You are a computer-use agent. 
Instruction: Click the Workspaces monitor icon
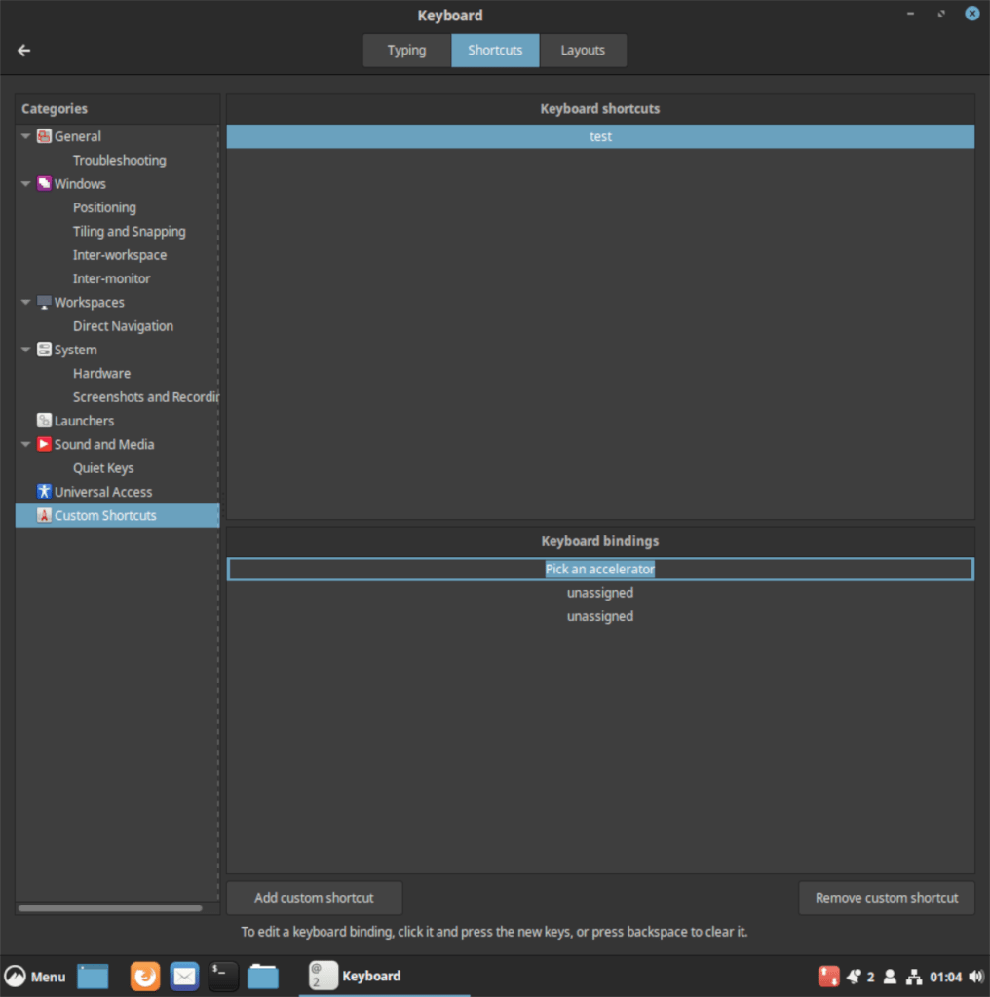(x=43, y=302)
